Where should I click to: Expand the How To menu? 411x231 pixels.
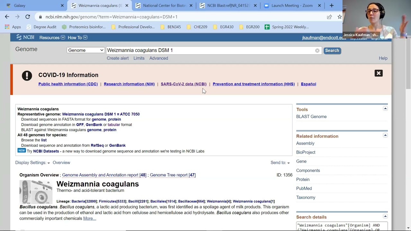click(77, 38)
